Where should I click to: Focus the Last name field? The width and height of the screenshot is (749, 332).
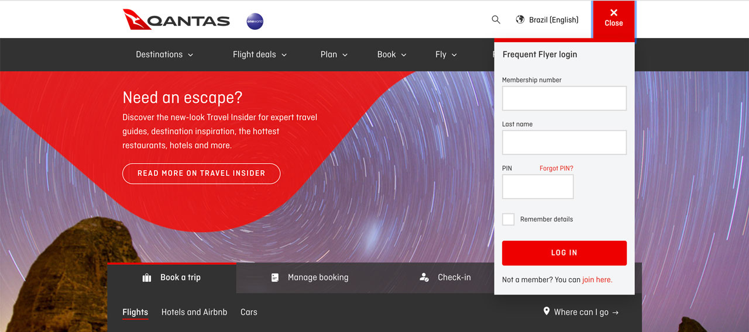pyautogui.click(x=564, y=143)
